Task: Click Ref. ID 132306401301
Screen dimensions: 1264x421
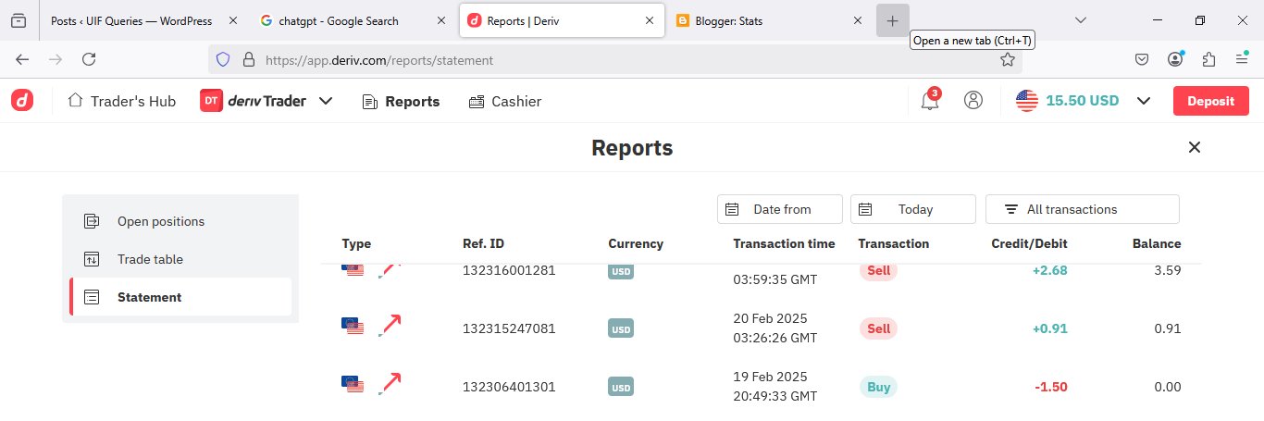Action: point(509,388)
